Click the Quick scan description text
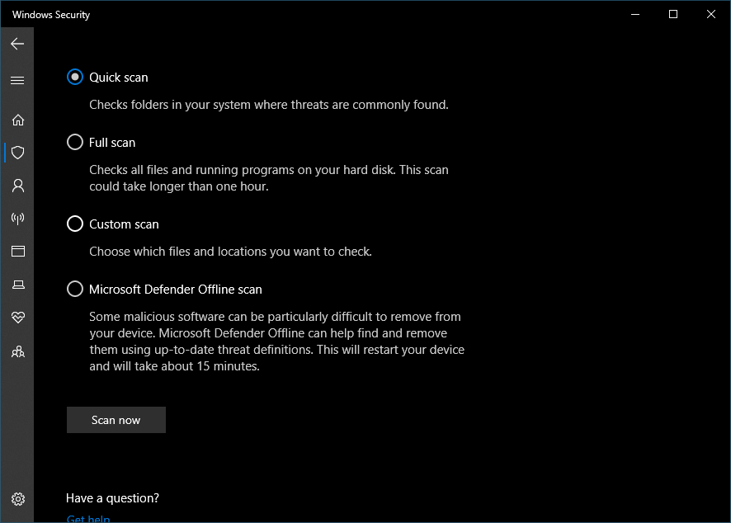This screenshot has width=731, height=523. click(239, 105)
